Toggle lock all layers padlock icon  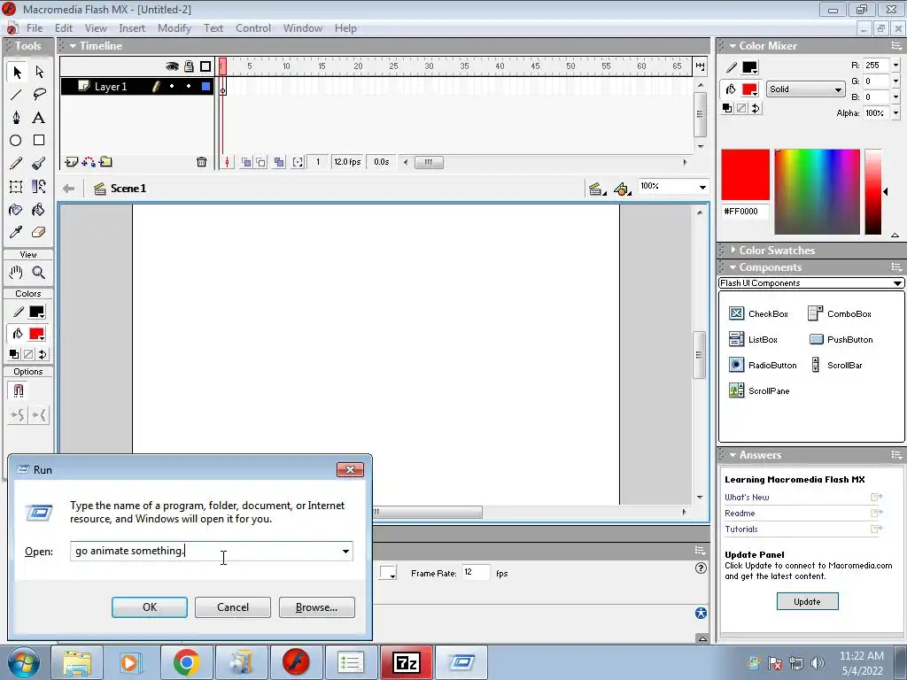point(189,66)
